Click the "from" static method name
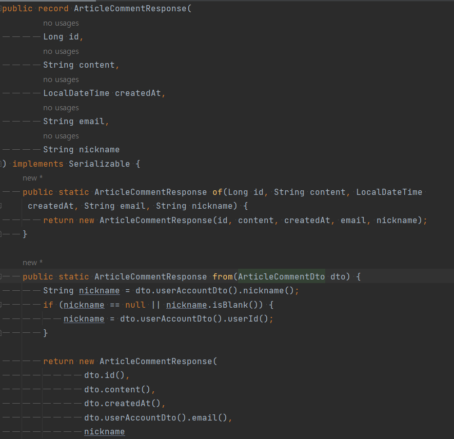Viewport: 454px width, 439px height. point(222,276)
